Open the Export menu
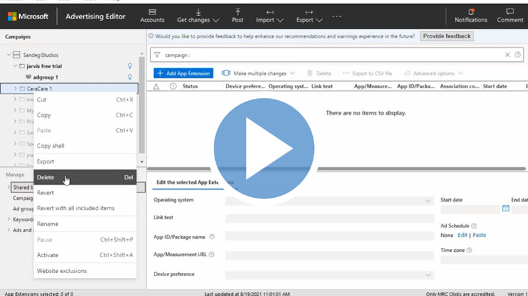 click(x=309, y=16)
